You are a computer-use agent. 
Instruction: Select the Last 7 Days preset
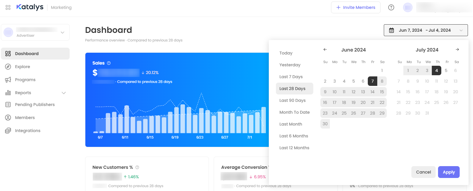click(291, 77)
